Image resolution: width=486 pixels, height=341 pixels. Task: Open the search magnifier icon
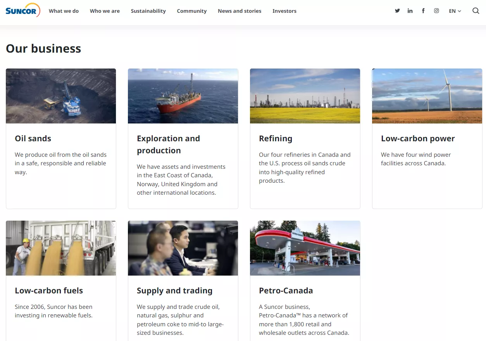coord(476,11)
